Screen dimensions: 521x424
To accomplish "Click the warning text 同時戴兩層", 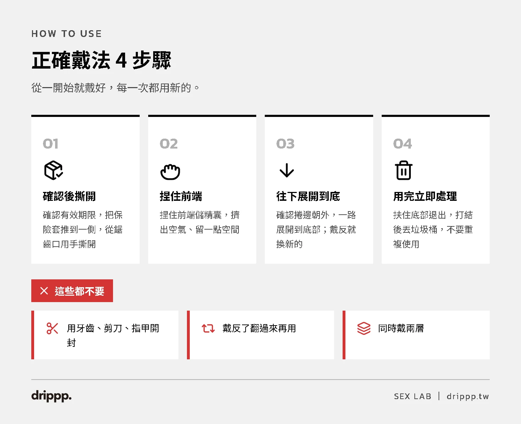I will [401, 328].
